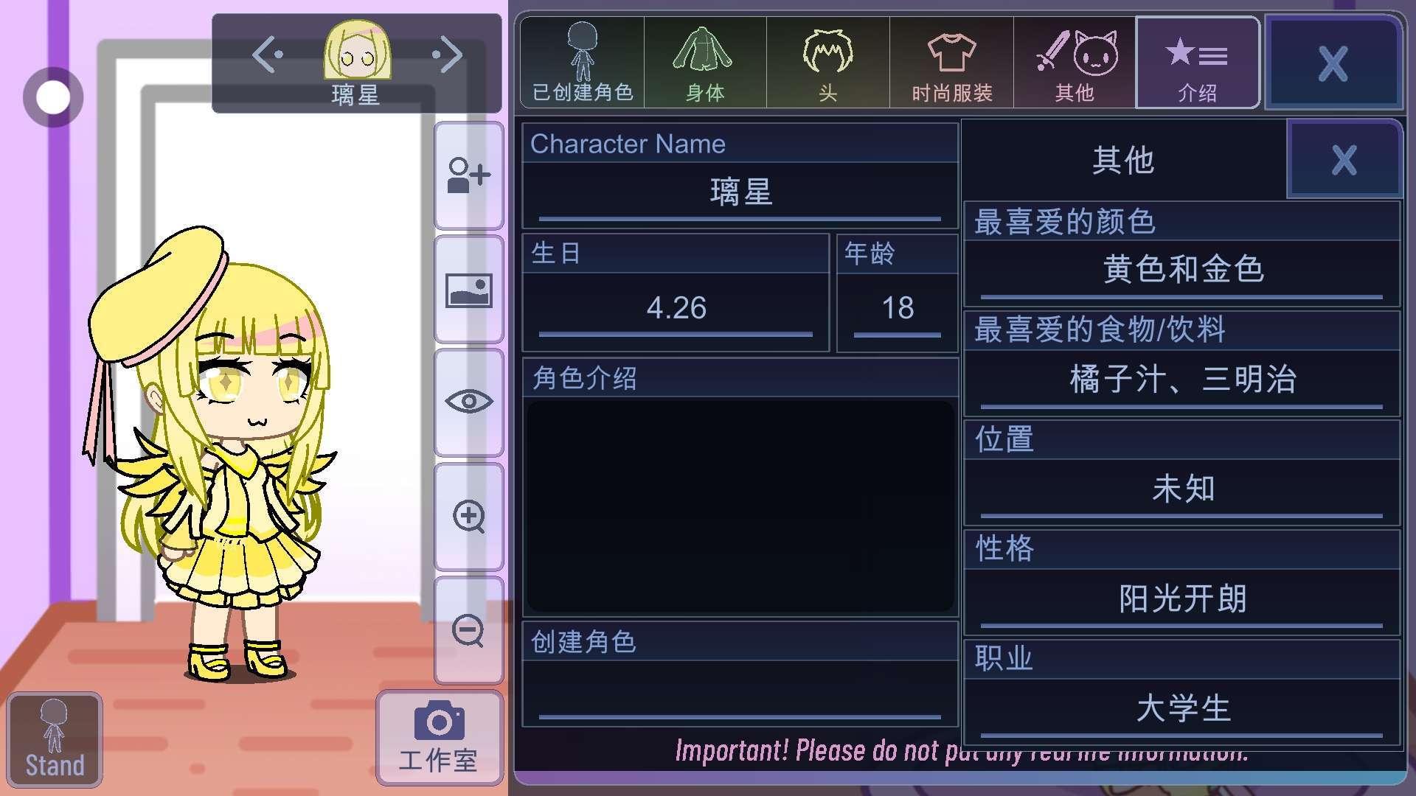The image size is (1416, 796).
Task: Open the 其他 sword and cat tab
Action: pos(1075,63)
